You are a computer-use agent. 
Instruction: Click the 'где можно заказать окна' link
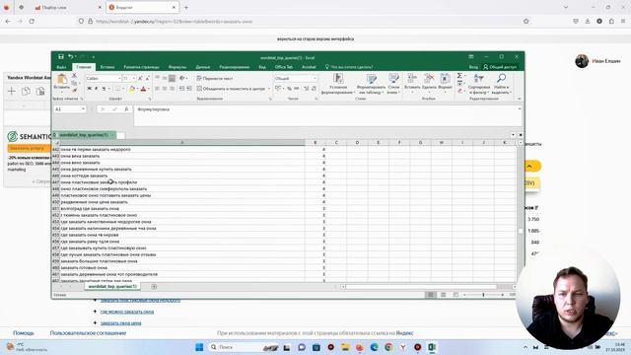point(127,312)
